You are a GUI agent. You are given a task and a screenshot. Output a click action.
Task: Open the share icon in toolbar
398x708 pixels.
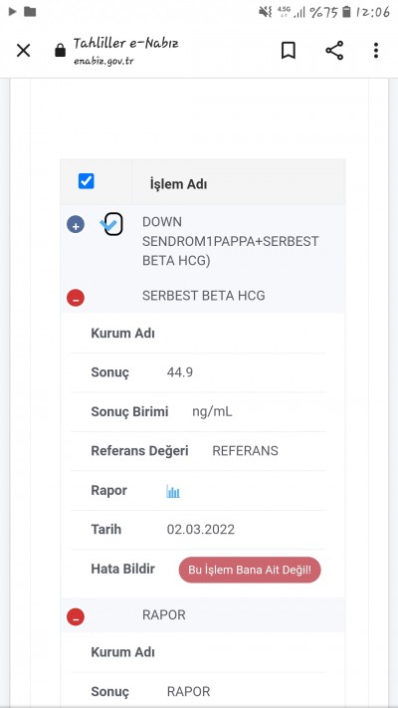[334, 51]
